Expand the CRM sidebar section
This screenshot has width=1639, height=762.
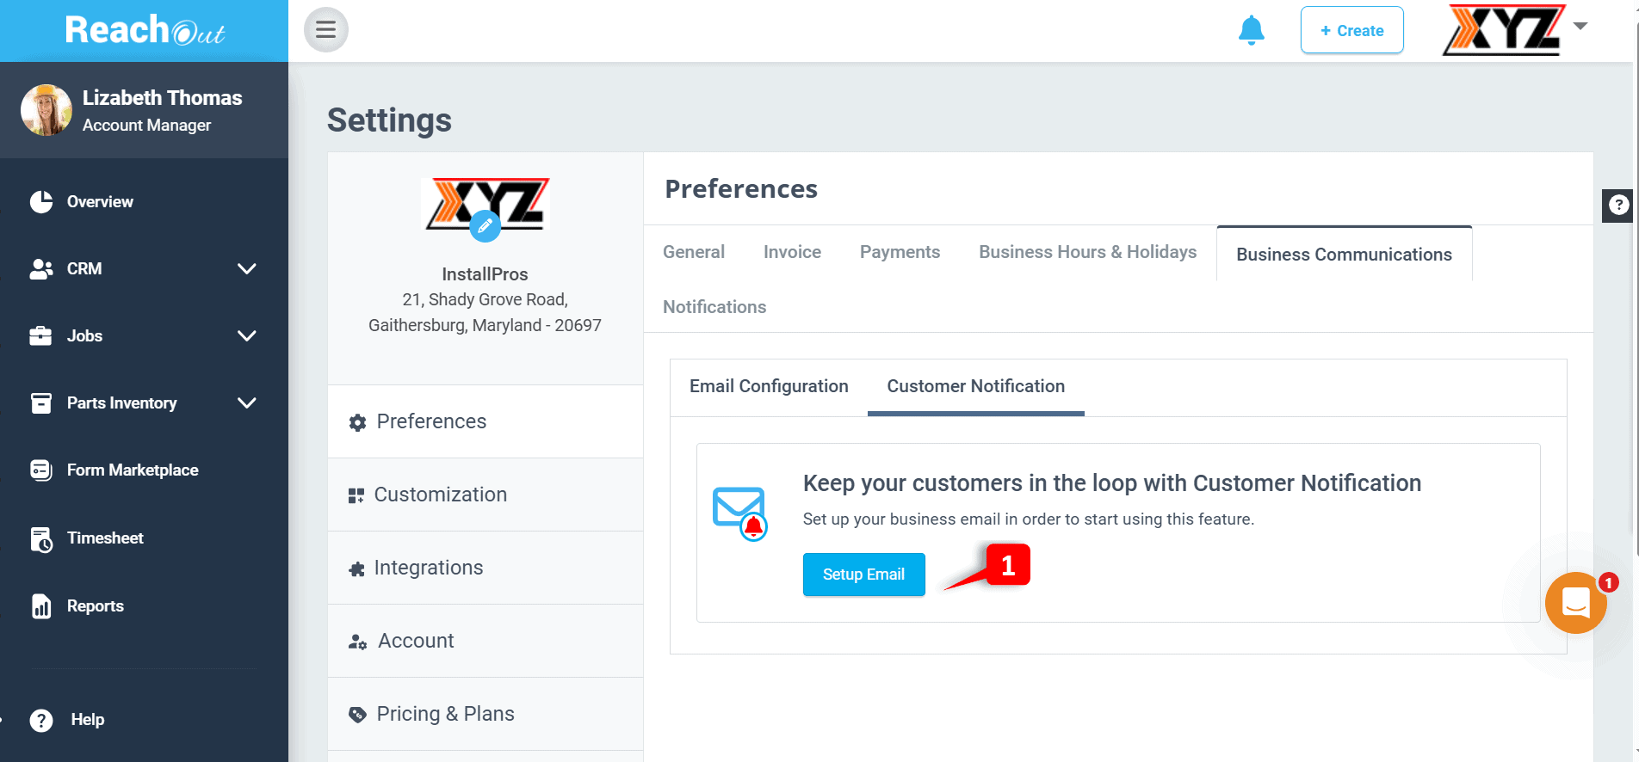[x=247, y=268]
